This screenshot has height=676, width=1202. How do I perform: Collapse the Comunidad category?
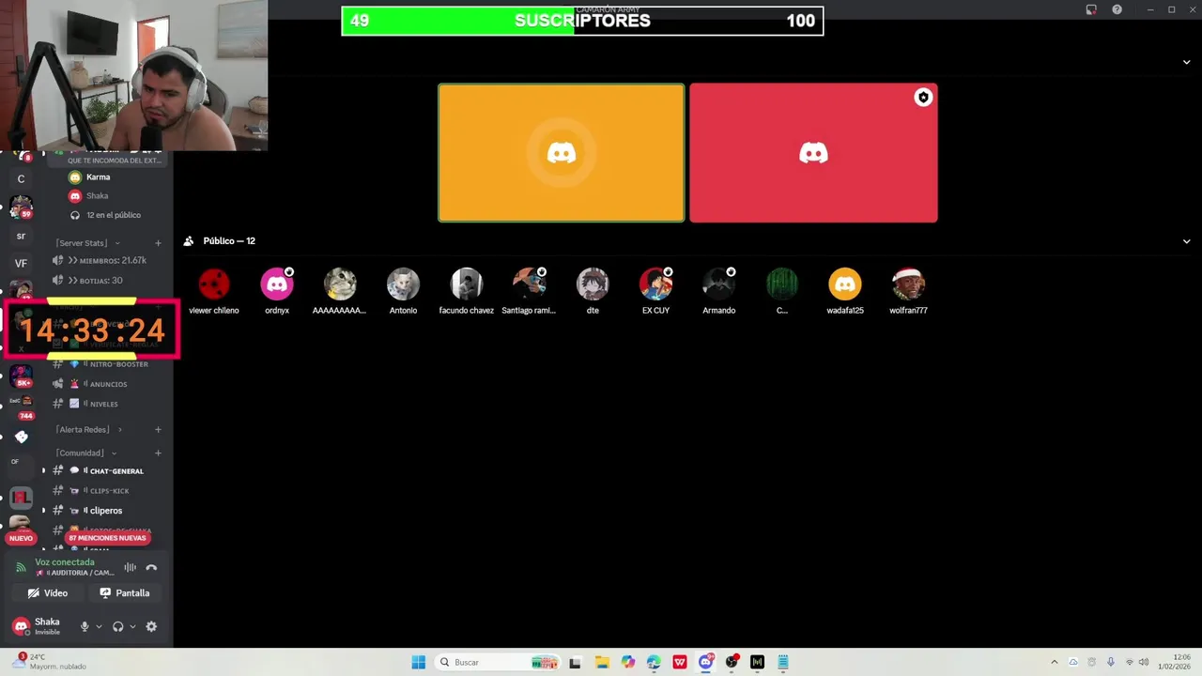(x=86, y=453)
